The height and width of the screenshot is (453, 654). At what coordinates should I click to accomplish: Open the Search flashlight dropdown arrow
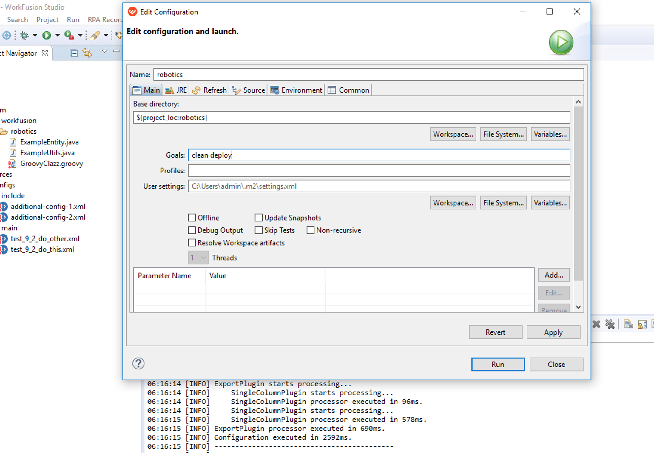pos(106,36)
